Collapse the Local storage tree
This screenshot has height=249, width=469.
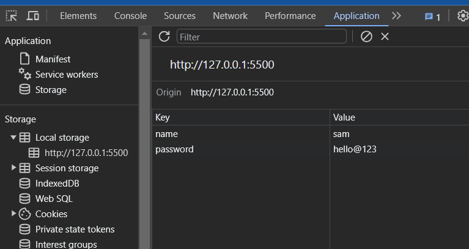tap(13, 138)
